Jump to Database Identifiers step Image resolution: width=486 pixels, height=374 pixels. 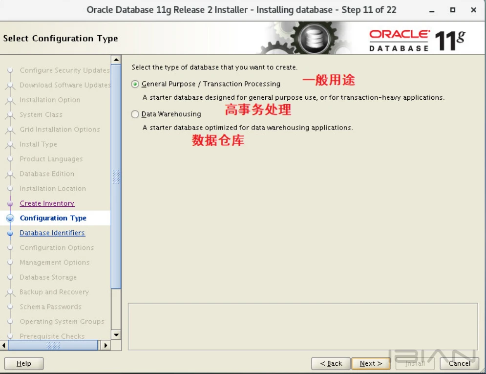52,233
